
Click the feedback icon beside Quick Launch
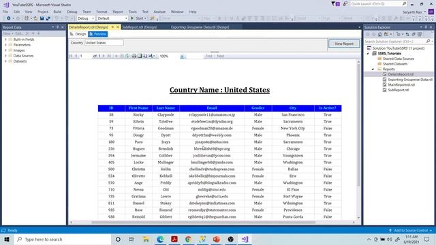[345, 4]
